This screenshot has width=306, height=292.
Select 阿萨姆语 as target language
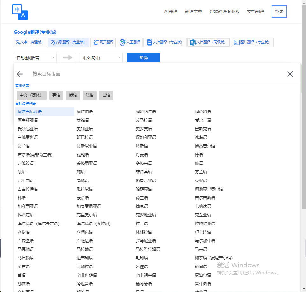coord(203,112)
